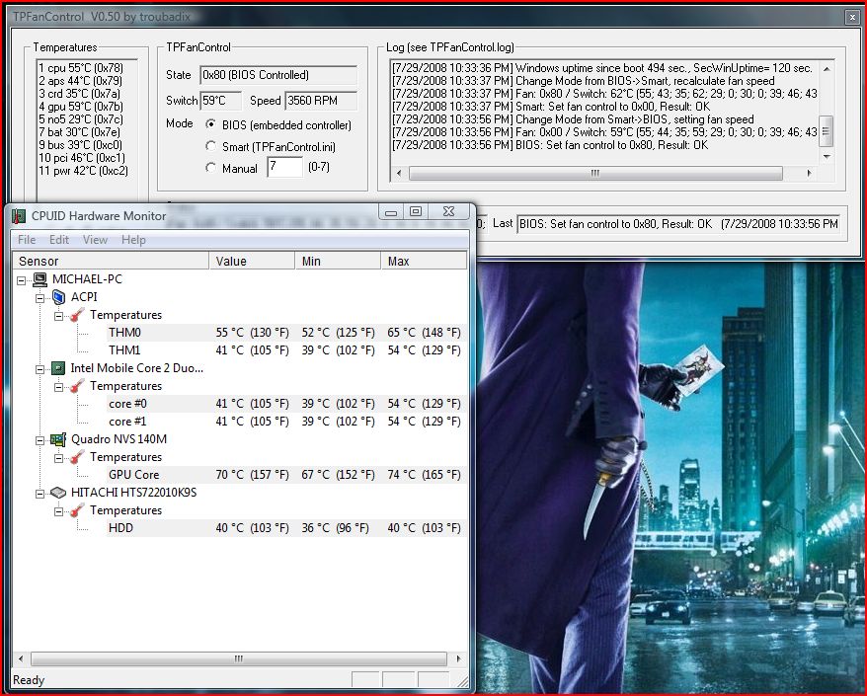Select the THM0 sensor row
This screenshot has height=696, width=867.
click(284, 333)
